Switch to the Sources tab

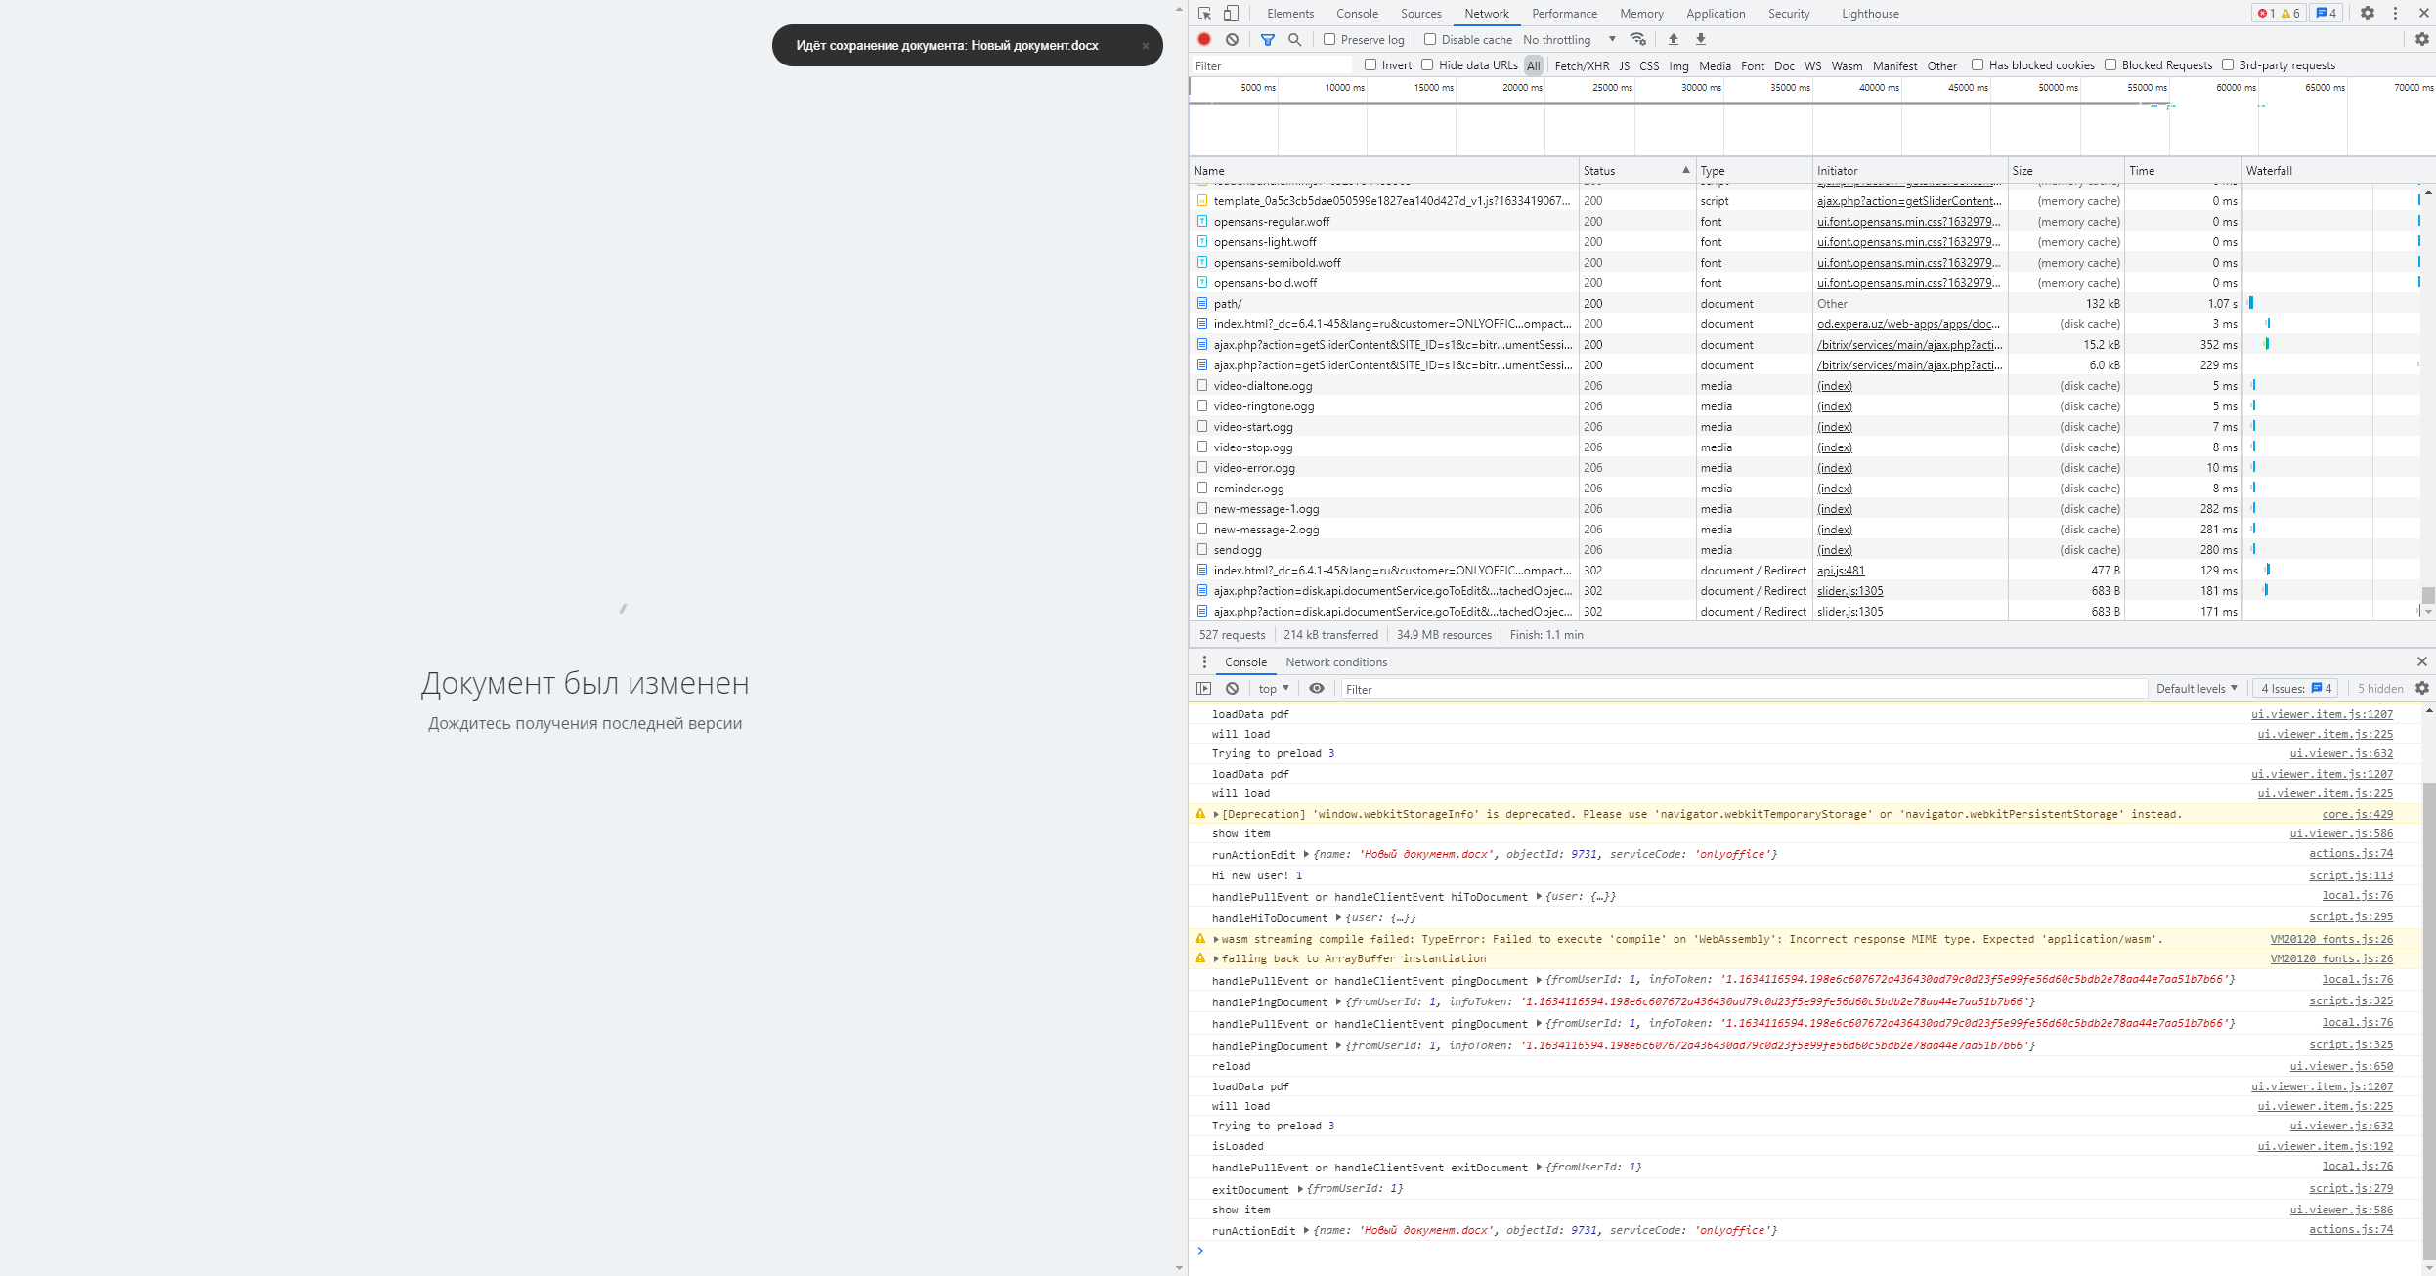[x=1420, y=14]
